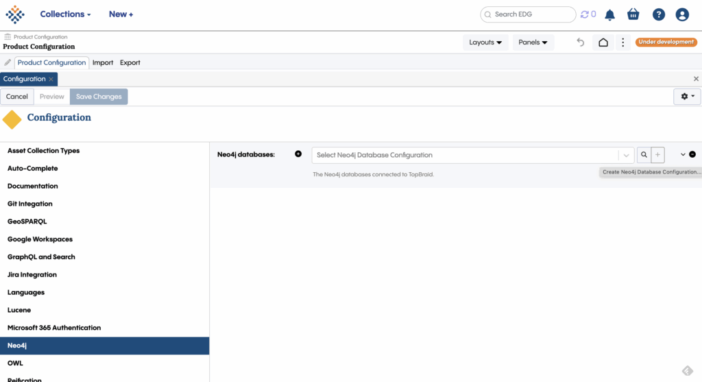Screen dimensions: 702x382
Task: Open the vertical three-dots menu
Action: [622, 43]
